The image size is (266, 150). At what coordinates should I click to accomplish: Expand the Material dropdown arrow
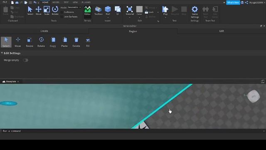click(x=130, y=17)
